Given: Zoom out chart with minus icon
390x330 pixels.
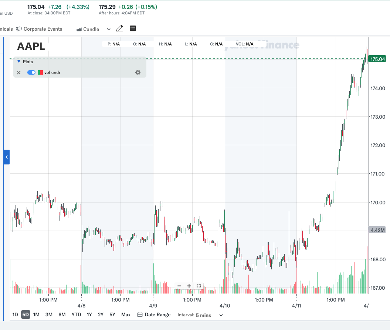Looking at the screenshot, I should click(x=179, y=286).
